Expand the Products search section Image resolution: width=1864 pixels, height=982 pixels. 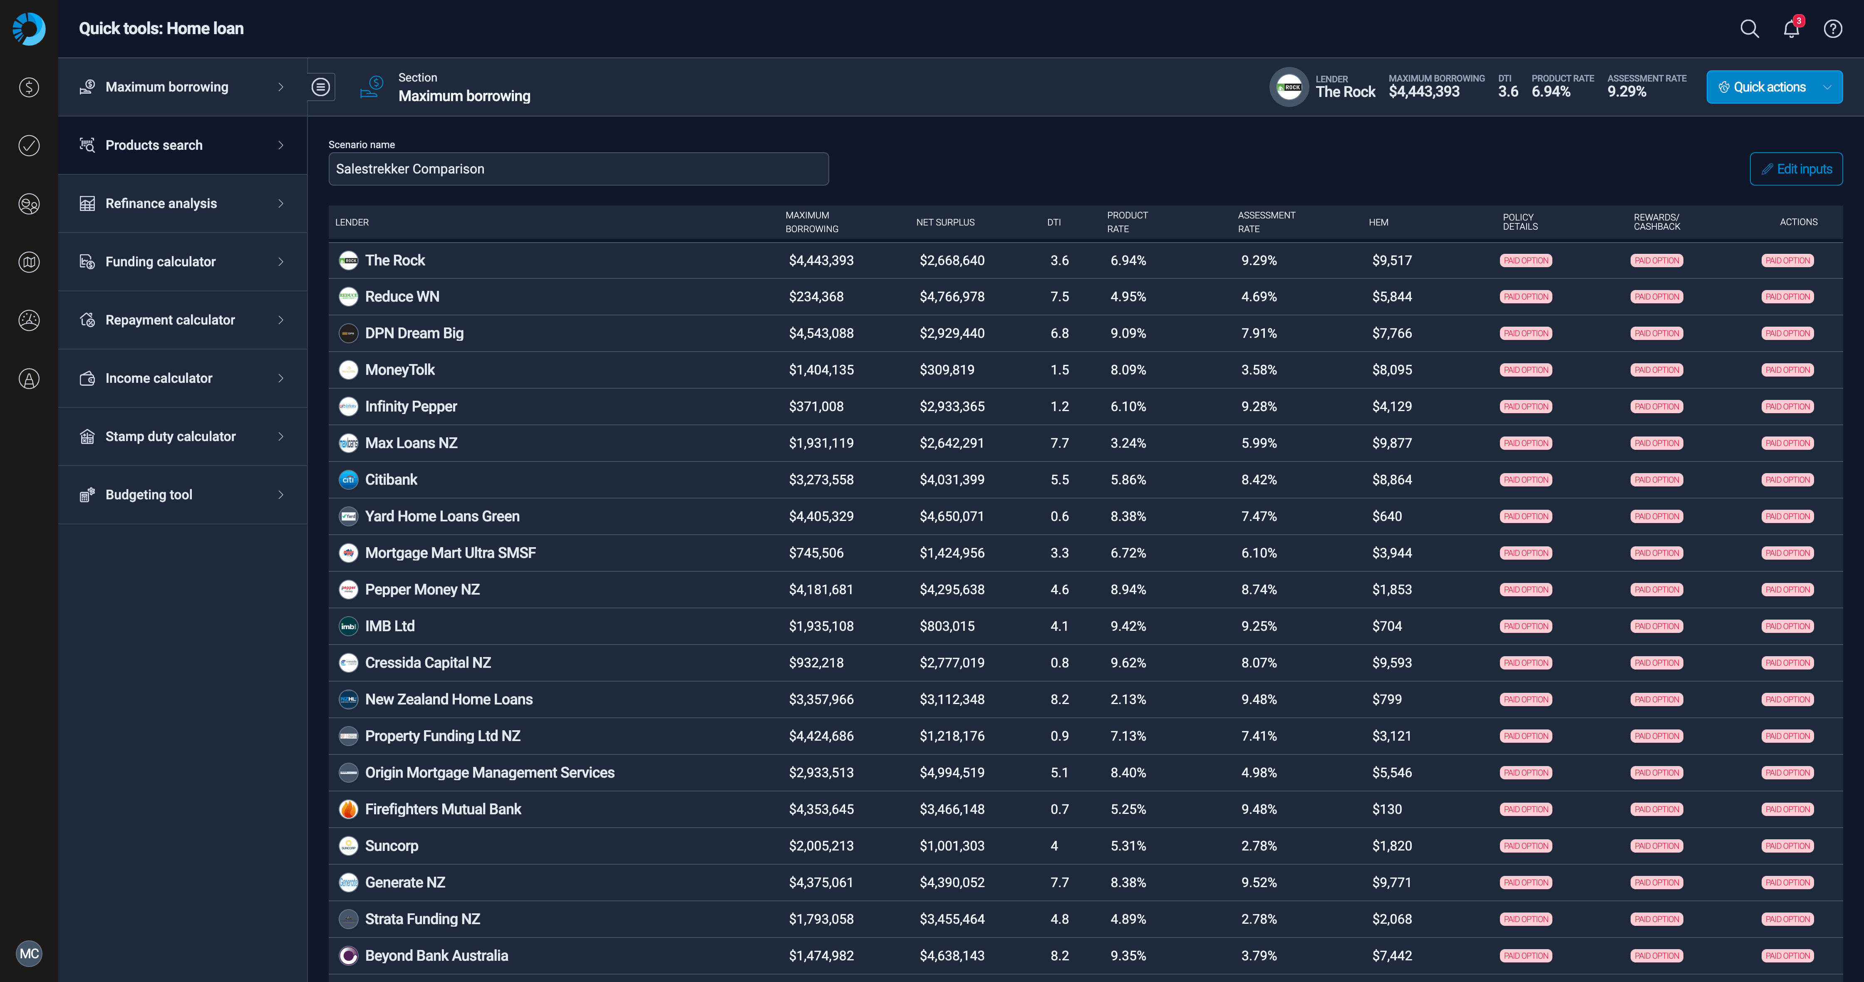tap(182, 145)
